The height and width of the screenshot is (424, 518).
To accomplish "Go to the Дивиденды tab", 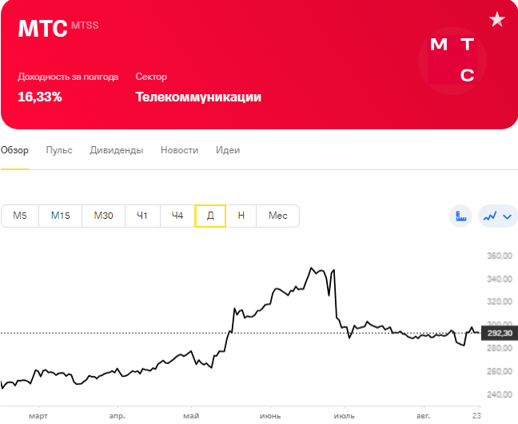I will tap(117, 150).
